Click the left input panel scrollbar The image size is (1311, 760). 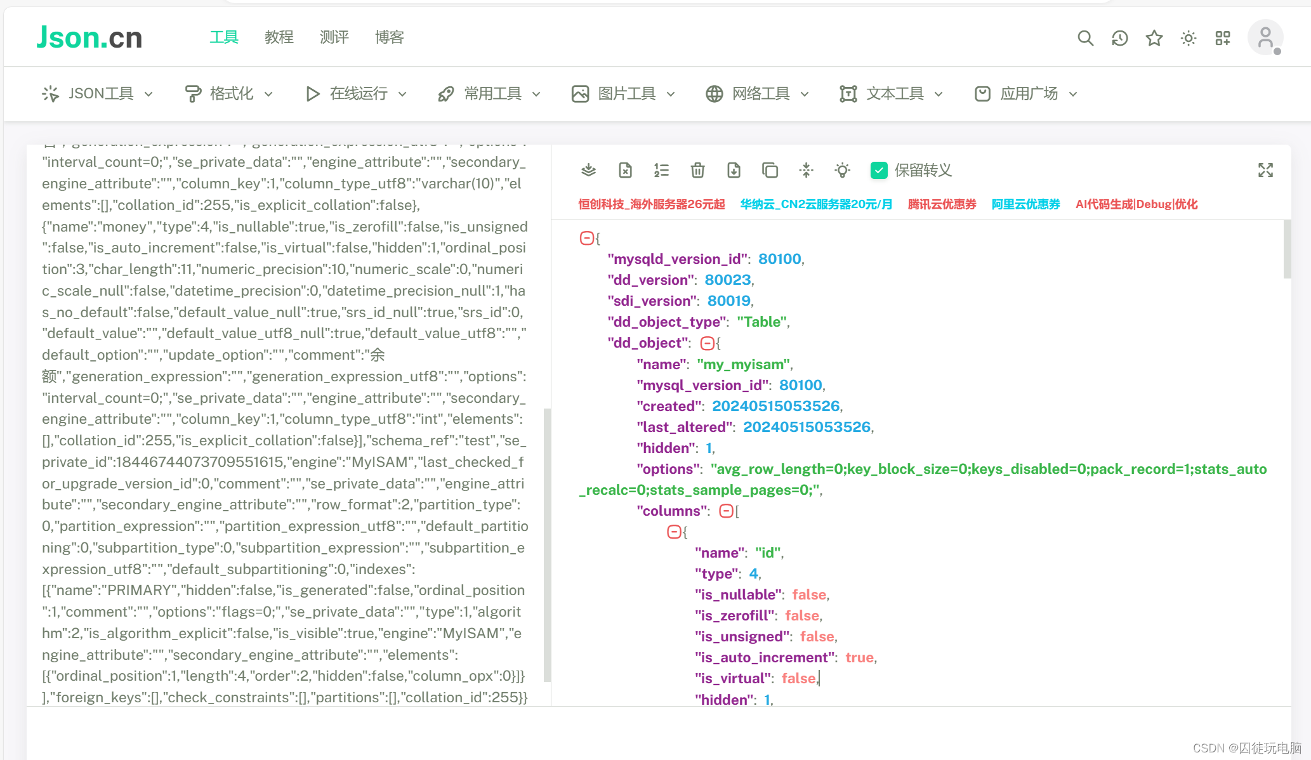click(547, 545)
